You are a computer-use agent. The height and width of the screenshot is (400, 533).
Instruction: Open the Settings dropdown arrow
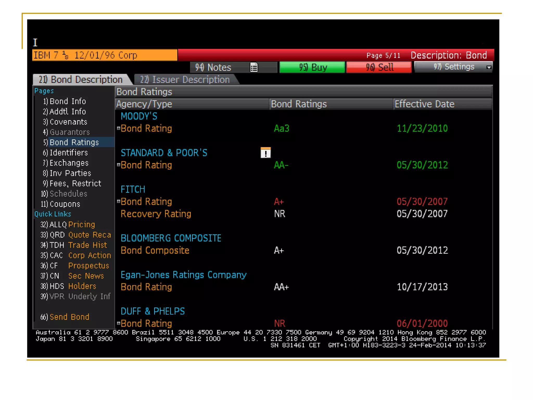pos(489,67)
